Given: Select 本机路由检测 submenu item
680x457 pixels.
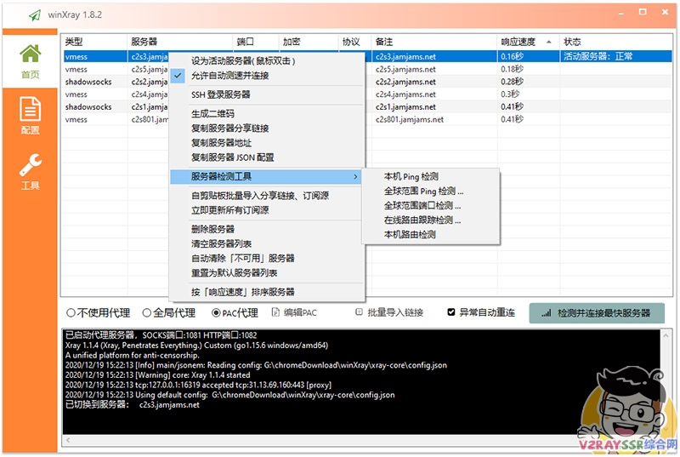Looking at the screenshot, I should [x=431, y=235].
